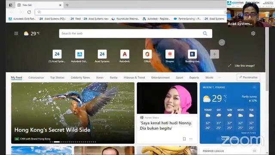275x155 pixels.
Task: Click the page vertical scrollbar
Action: tap(267, 59)
